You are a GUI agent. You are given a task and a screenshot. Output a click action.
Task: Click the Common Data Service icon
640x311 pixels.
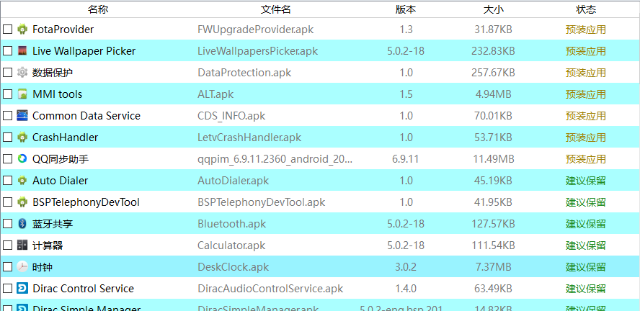point(22,116)
